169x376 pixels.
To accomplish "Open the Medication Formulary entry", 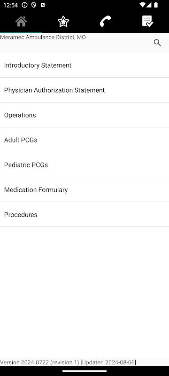I will click(x=84, y=190).
